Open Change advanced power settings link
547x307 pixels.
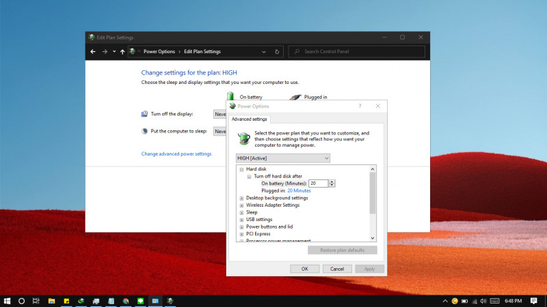pos(176,154)
